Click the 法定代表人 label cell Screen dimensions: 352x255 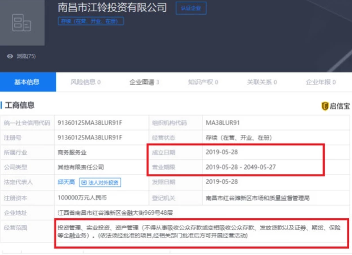27,182
